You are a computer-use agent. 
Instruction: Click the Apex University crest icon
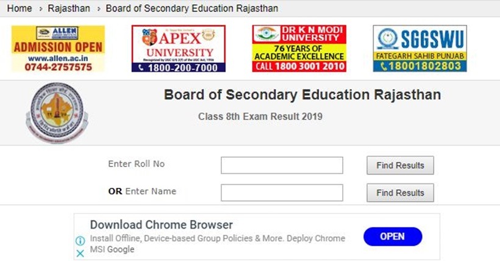[x=150, y=38]
